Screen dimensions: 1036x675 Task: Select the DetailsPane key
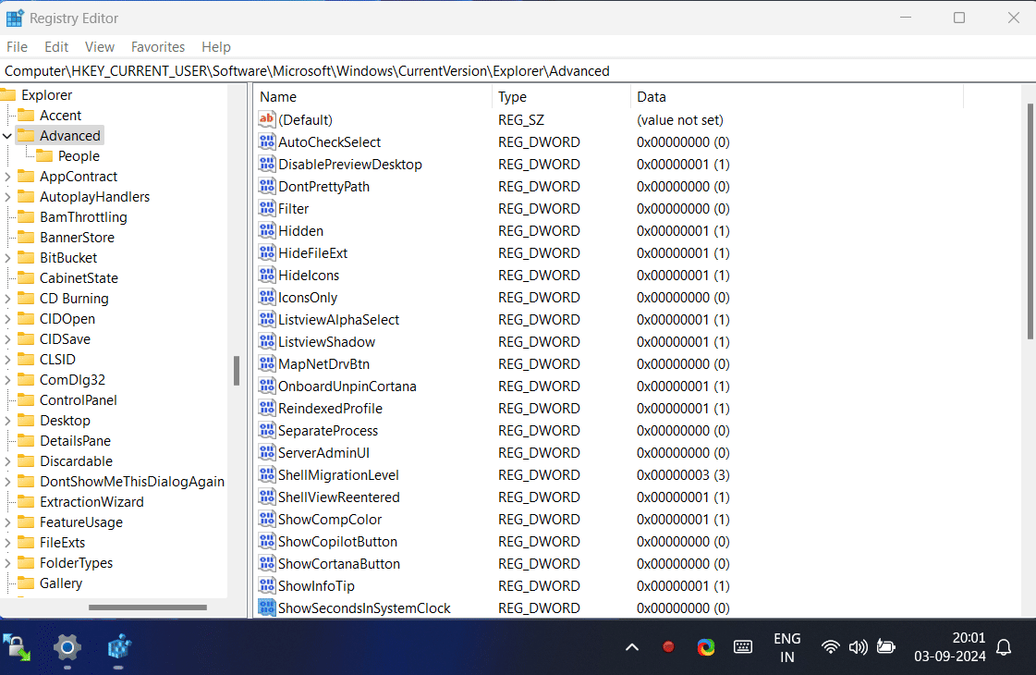click(76, 441)
